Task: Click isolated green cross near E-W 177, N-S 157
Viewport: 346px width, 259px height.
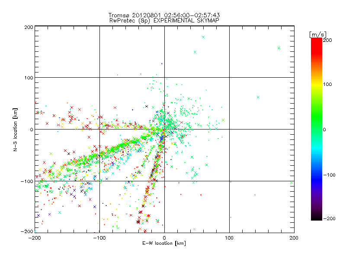Action: (279, 48)
